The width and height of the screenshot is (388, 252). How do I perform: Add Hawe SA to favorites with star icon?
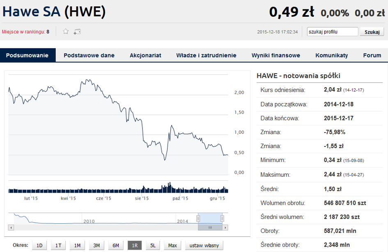[x=66, y=32]
